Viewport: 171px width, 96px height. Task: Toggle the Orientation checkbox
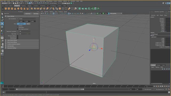(18, 27)
